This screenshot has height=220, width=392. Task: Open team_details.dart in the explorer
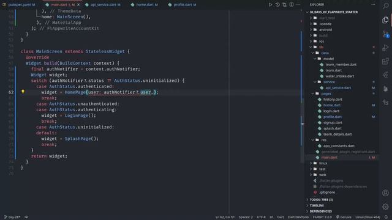pyautogui.click(x=337, y=134)
